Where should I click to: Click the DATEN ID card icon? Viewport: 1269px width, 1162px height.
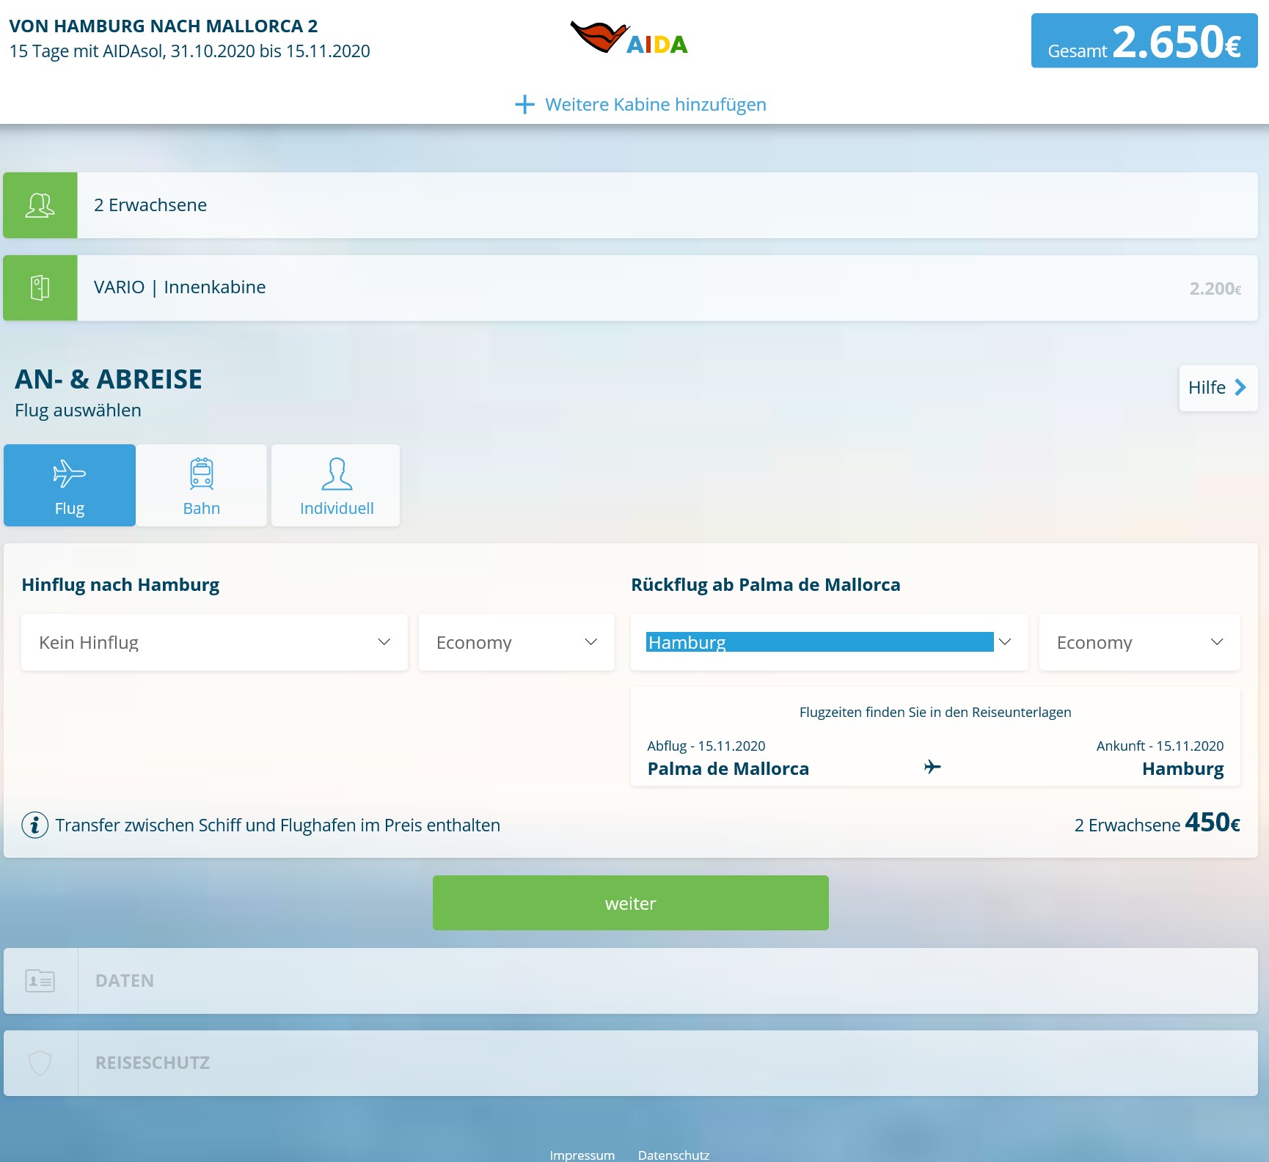pyautogui.click(x=40, y=981)
